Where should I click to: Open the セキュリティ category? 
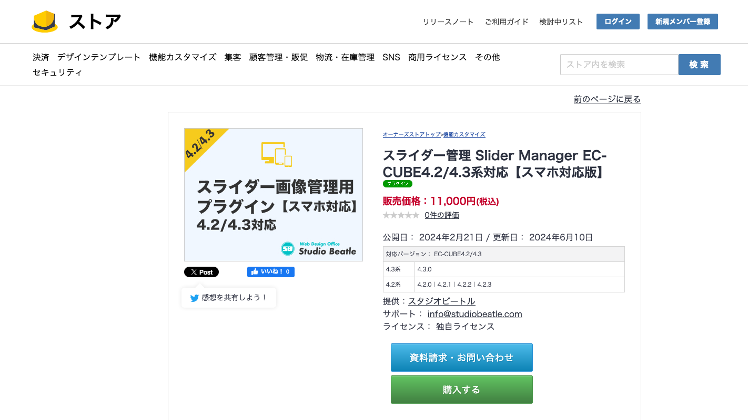[57, 72]
